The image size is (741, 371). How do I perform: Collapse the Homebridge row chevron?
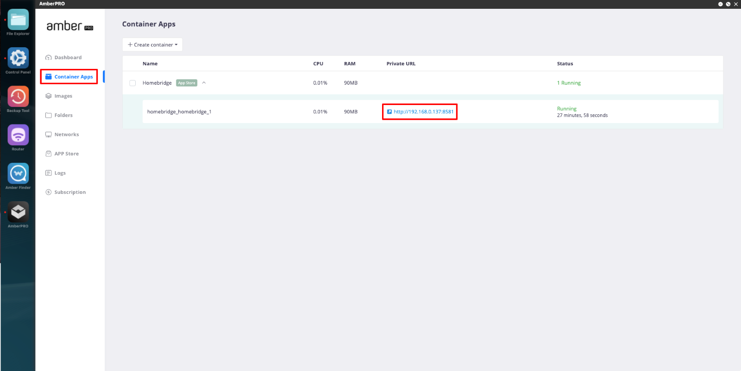(x=204, y=83)
